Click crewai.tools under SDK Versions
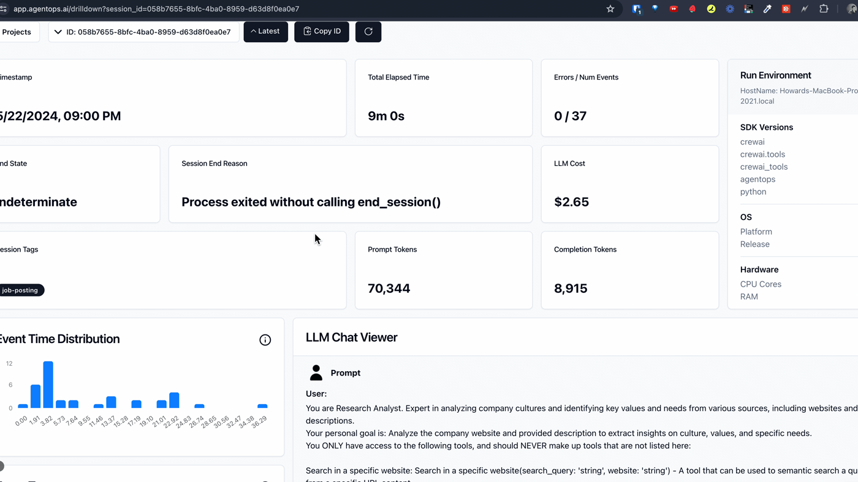 click(x=762, y=154)
